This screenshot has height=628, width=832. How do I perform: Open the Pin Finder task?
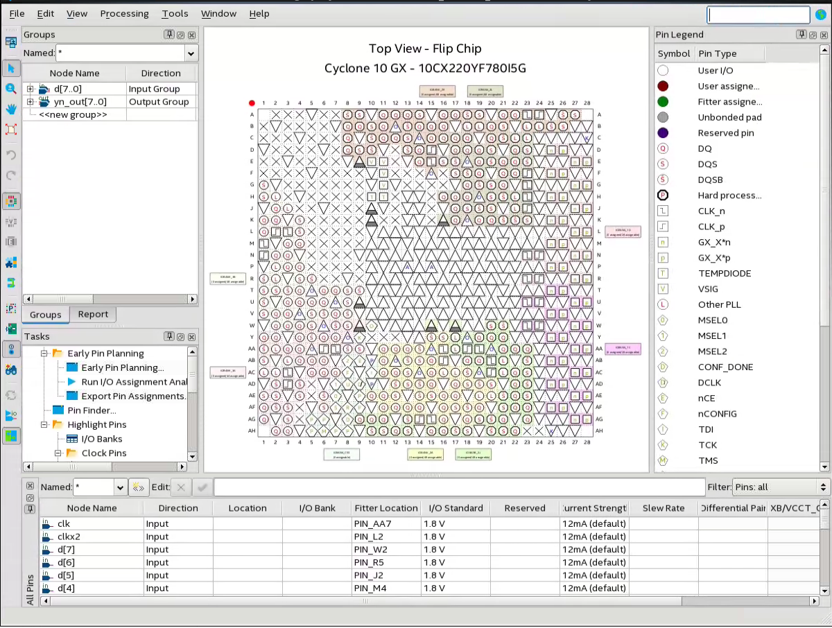tap(91, 410)
